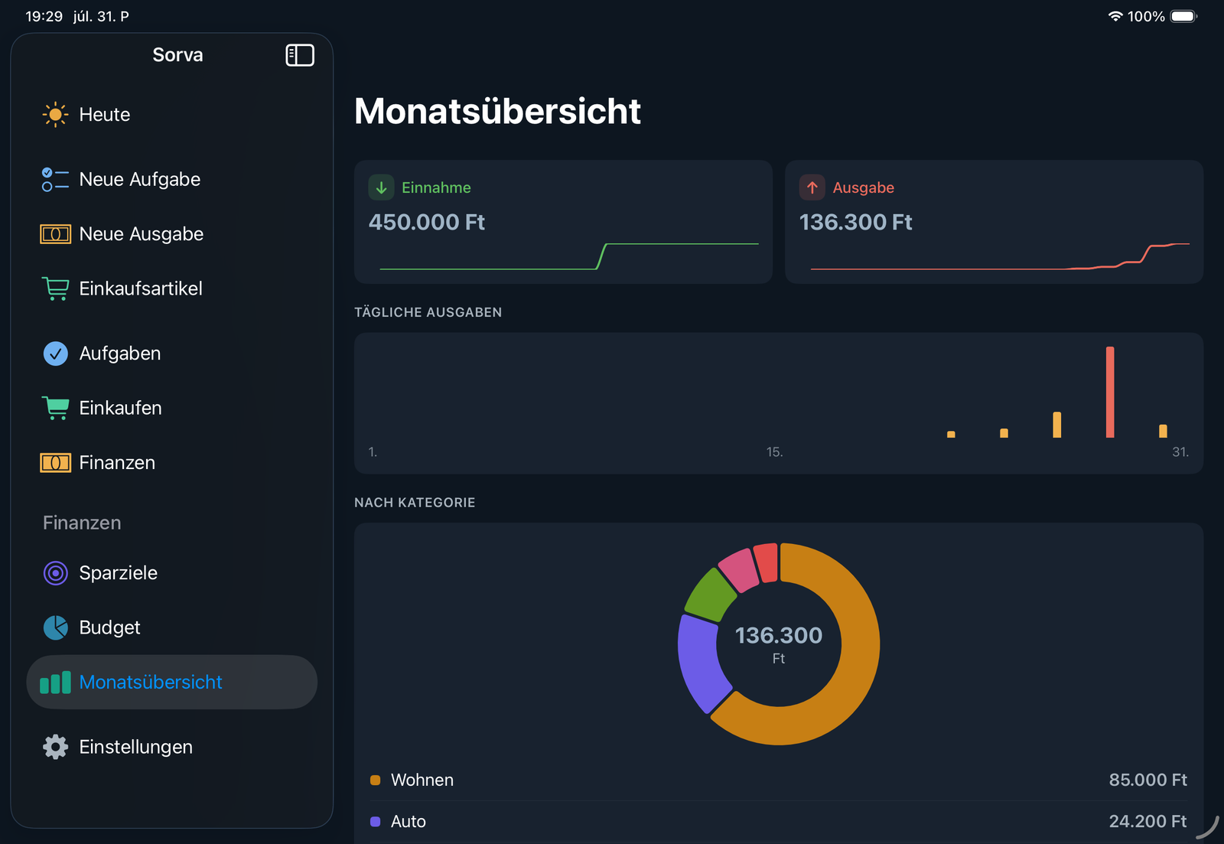
Task: Click the battery status icon
Action: 1183,16
